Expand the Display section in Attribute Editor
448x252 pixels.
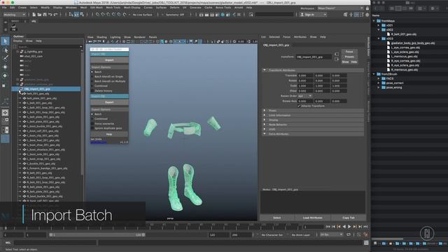(265, 120)
